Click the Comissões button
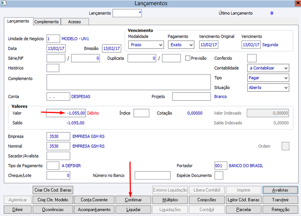The image size is (301, 216). point(207,200)
